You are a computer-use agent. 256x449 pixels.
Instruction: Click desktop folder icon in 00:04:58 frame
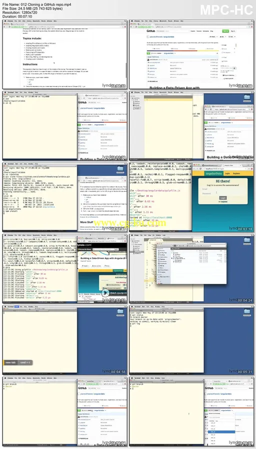120,312
